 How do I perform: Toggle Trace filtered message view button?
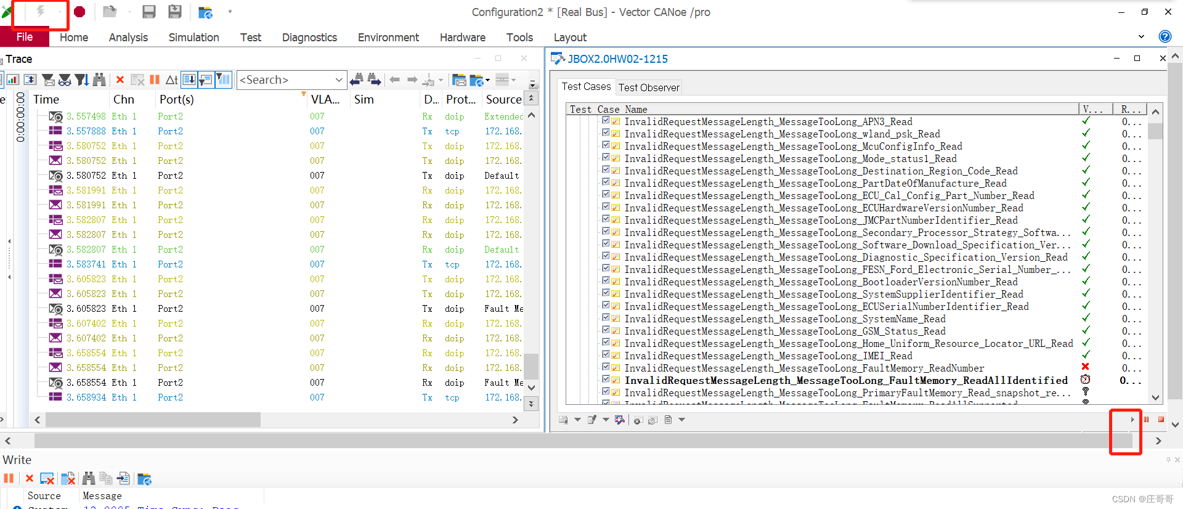(206, 79)
